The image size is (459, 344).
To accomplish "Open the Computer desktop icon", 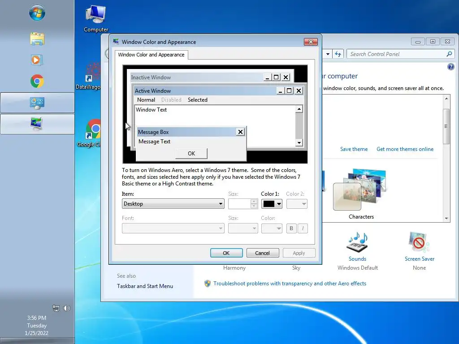I will coord(96,19).
